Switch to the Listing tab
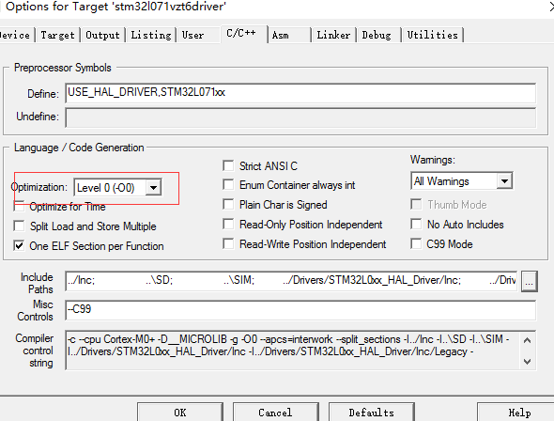 pos(151,35)
